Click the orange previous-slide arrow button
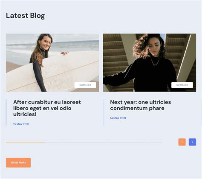 [182, 142]
